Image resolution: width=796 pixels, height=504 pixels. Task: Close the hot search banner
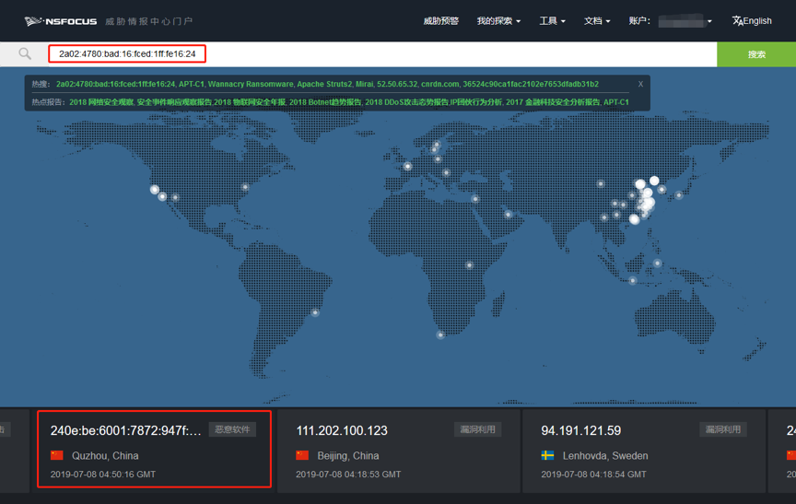[640, 84]
